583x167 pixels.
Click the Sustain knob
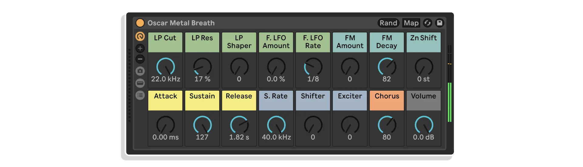(x=202, y=125)
